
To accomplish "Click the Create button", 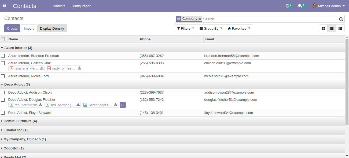I will pos(12,28).
